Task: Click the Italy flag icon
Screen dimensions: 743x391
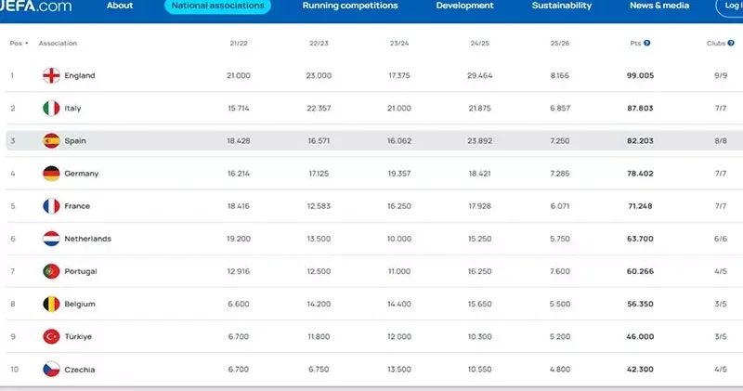Action: point(52,109)
